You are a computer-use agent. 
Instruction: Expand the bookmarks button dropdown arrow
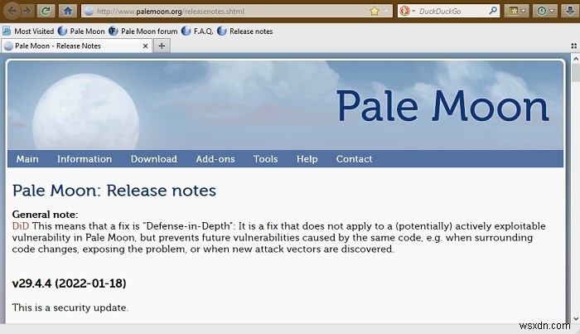[524, 11]
